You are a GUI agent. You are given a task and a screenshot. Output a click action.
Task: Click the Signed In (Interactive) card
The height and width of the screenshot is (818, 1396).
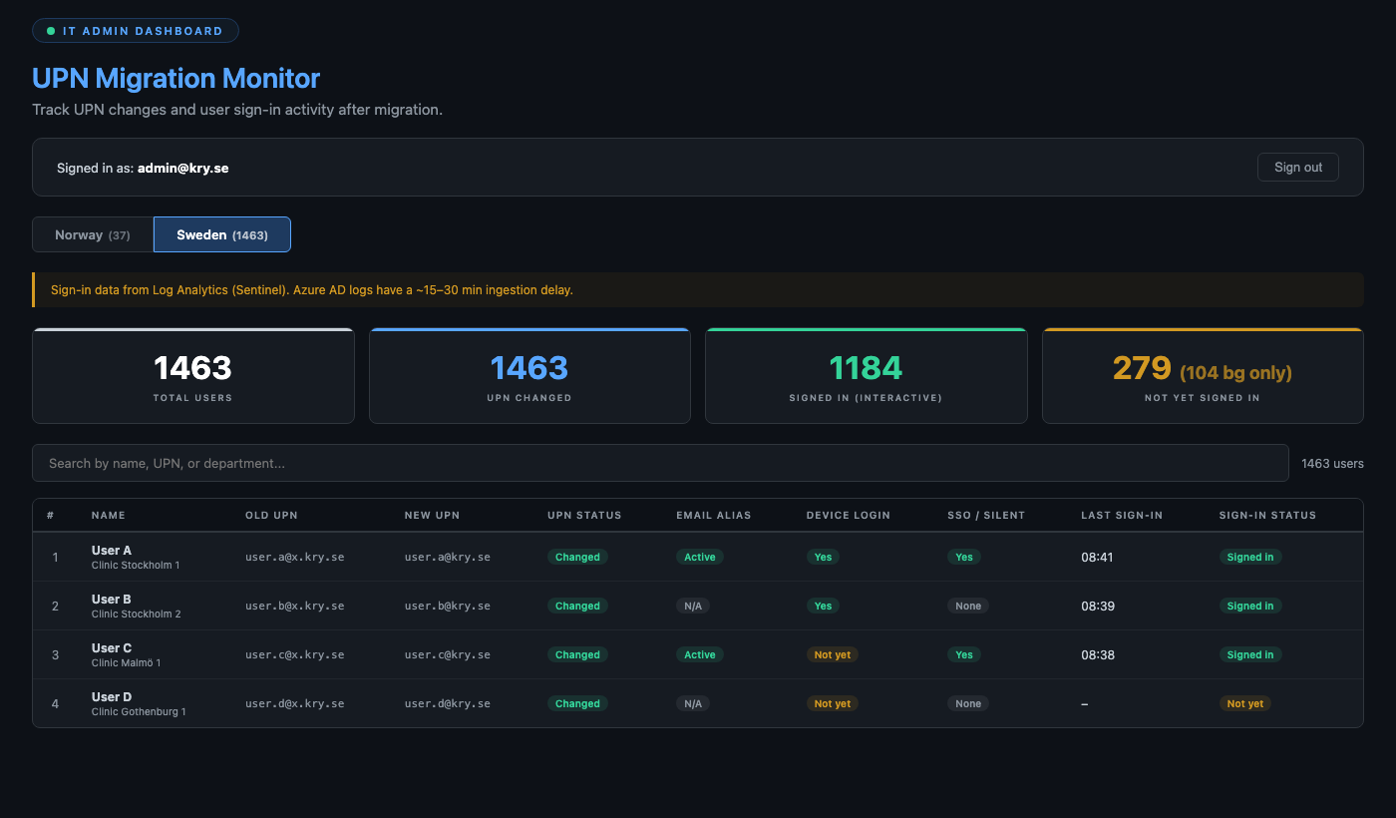866,376
